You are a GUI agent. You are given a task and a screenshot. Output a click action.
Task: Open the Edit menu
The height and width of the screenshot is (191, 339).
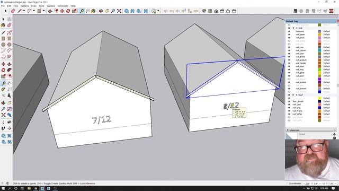[9, 6]
